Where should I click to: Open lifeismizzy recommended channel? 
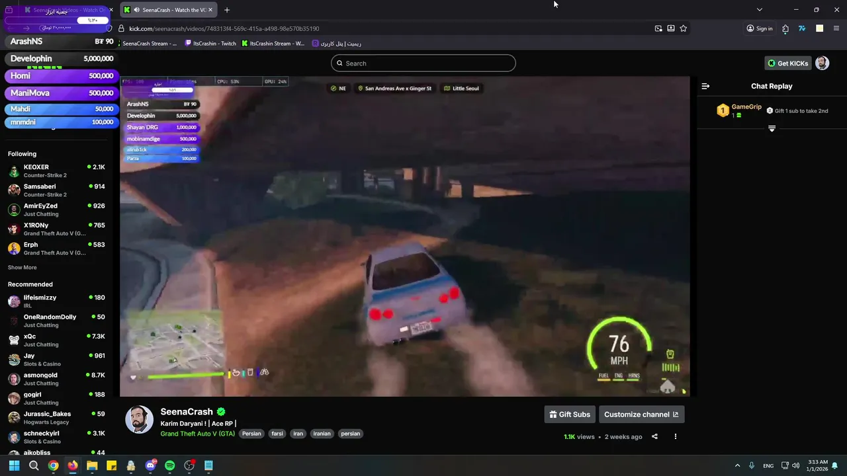click(56, 301)
